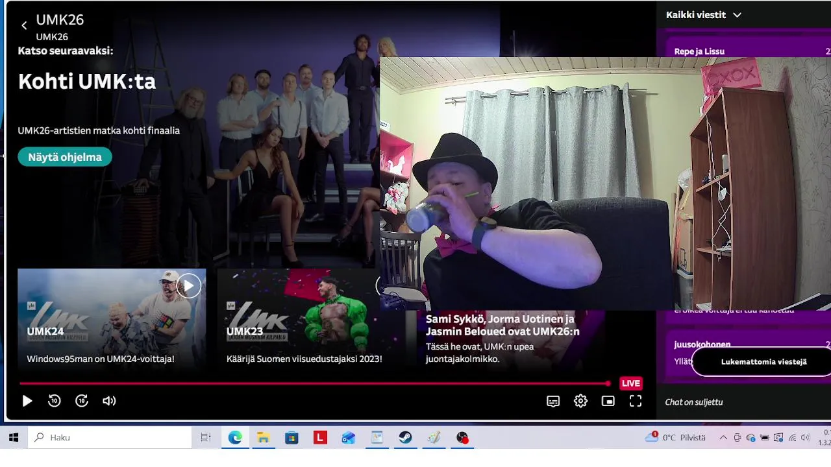This screenshot has height=467, width=831.
Task: Open the network Wi-Fi tray icon
Action: [792, 438]
